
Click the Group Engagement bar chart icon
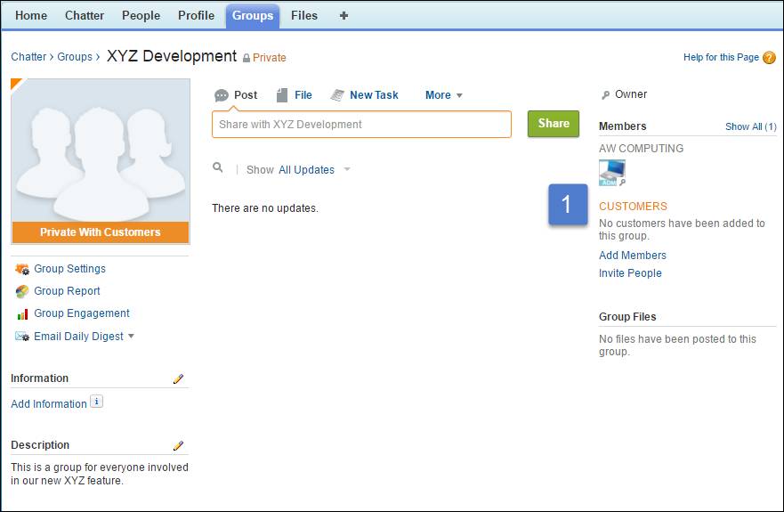tap(22, 313)
